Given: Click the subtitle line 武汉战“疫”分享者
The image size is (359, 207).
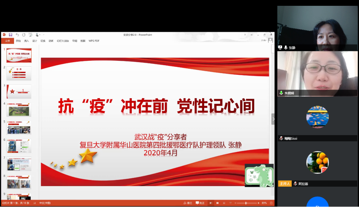Looking at the screenshot, I should [x=161, y=137].
